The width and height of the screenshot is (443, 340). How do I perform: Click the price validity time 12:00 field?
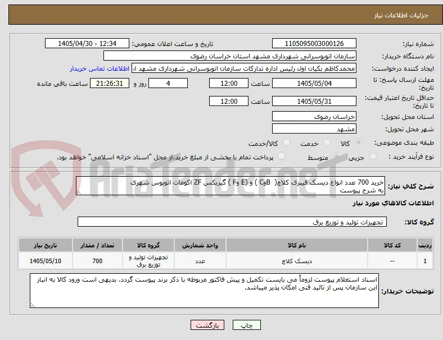coord(229,101)
